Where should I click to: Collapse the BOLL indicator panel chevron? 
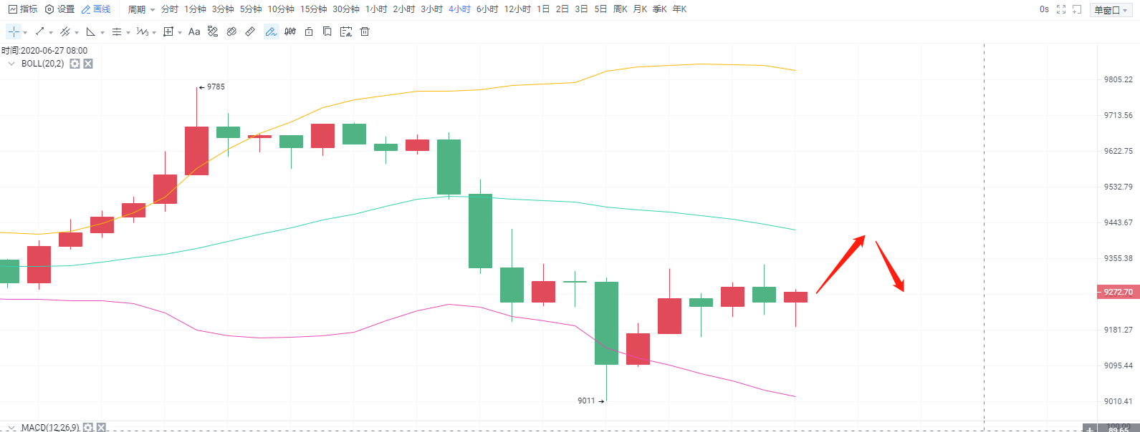[11, 64]
